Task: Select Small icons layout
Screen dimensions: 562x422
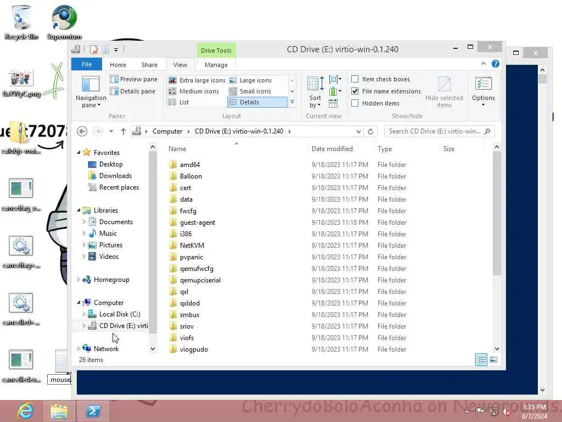Action: (250, 91)
